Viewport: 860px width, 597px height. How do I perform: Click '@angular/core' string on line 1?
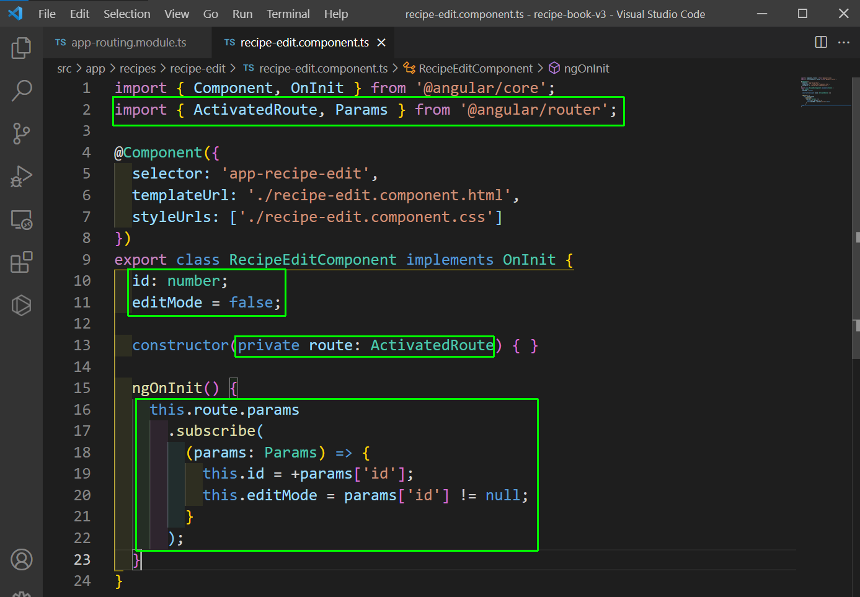click(x=481, y=88)
